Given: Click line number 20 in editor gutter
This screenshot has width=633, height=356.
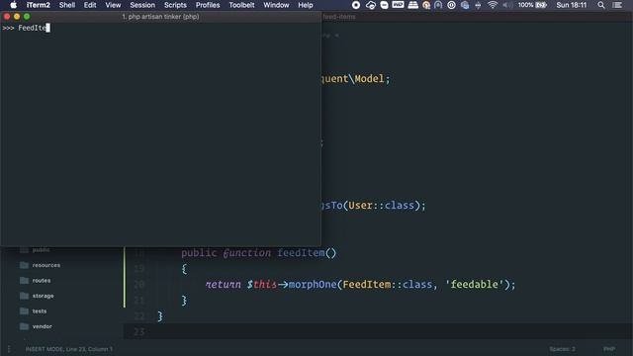Looking at the screenshot, I should pyautogui.click(x=138, y=285).
